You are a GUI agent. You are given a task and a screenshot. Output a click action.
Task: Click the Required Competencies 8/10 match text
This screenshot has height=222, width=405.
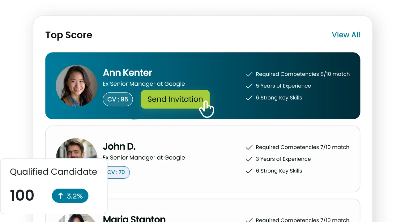click(x=303, y=74)
